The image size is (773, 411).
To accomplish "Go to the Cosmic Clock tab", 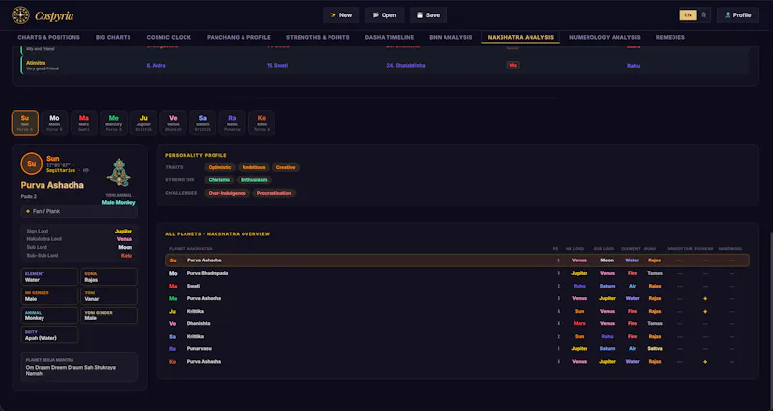I will tap(168, 37).
